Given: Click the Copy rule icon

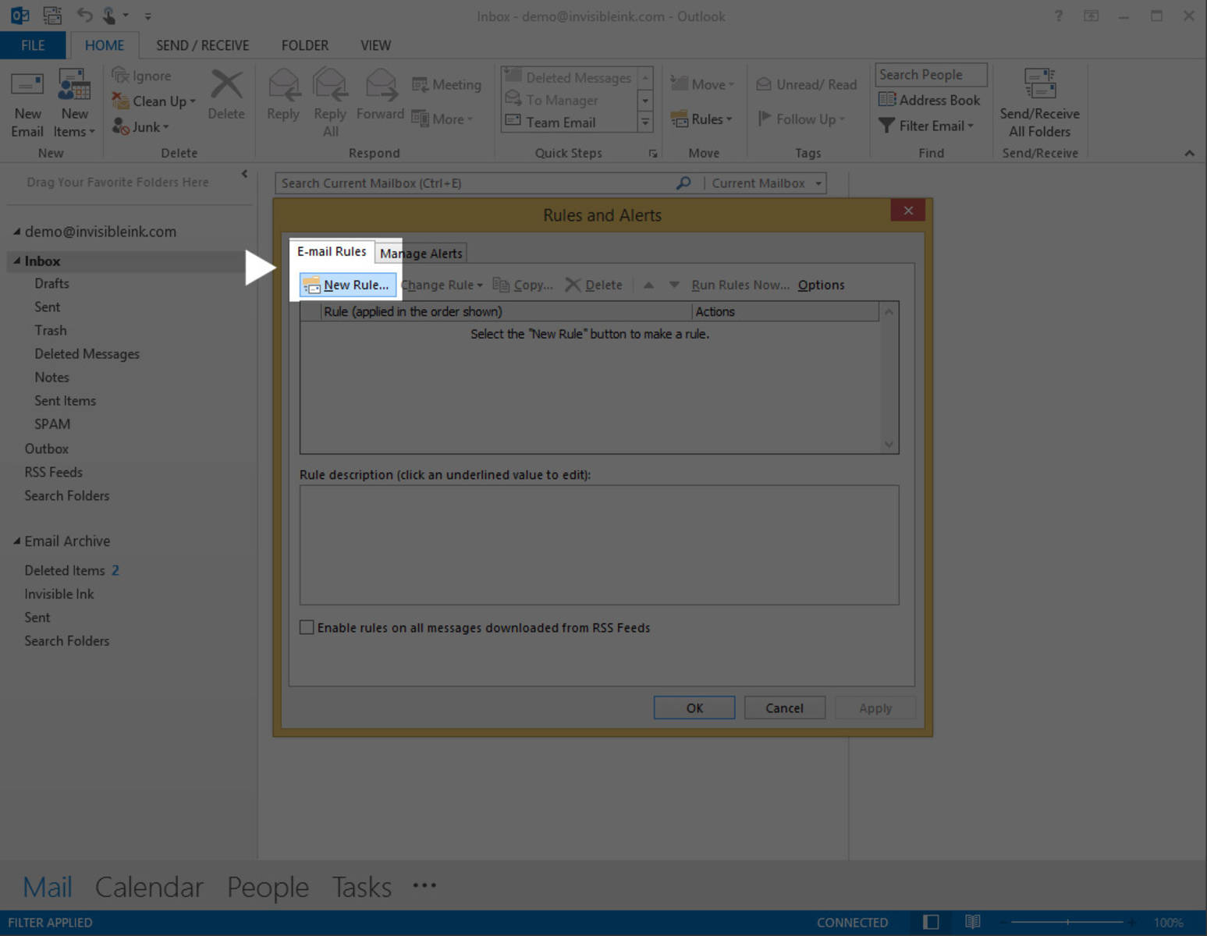Looking at the screenshot, I should click(x=501, y=285).
